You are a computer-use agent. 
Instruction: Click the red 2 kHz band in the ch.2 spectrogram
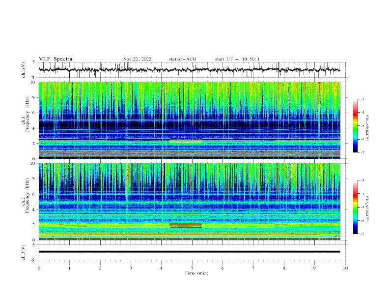[x=186, y=225]
